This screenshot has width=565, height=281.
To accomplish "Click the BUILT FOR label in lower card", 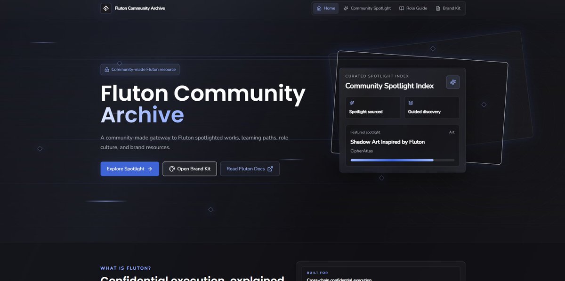I will point(317,273).
